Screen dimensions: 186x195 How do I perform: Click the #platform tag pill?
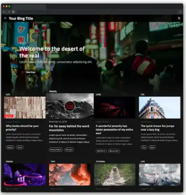(101, 151)
